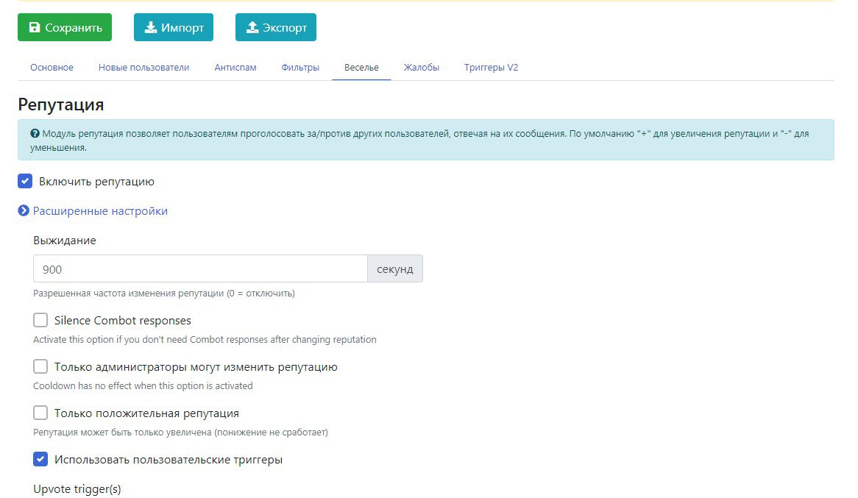Click the question mark help icon in info box
Screen dimensions: 858x498
coord(35,133)
